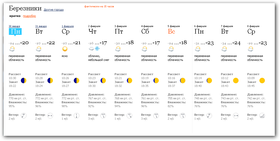Click the highlighted blue "Пн" day tile
Image resolution: width=280 pixels, height=141 pixels.
pos(15,32)
